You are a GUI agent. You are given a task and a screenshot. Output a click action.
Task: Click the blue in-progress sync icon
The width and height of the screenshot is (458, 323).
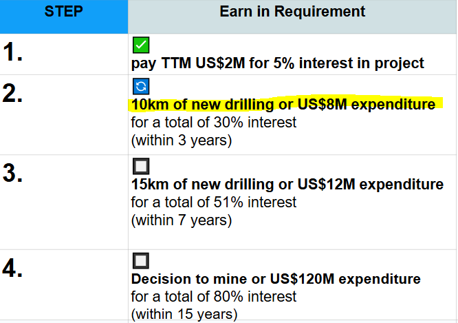[140, 86]
